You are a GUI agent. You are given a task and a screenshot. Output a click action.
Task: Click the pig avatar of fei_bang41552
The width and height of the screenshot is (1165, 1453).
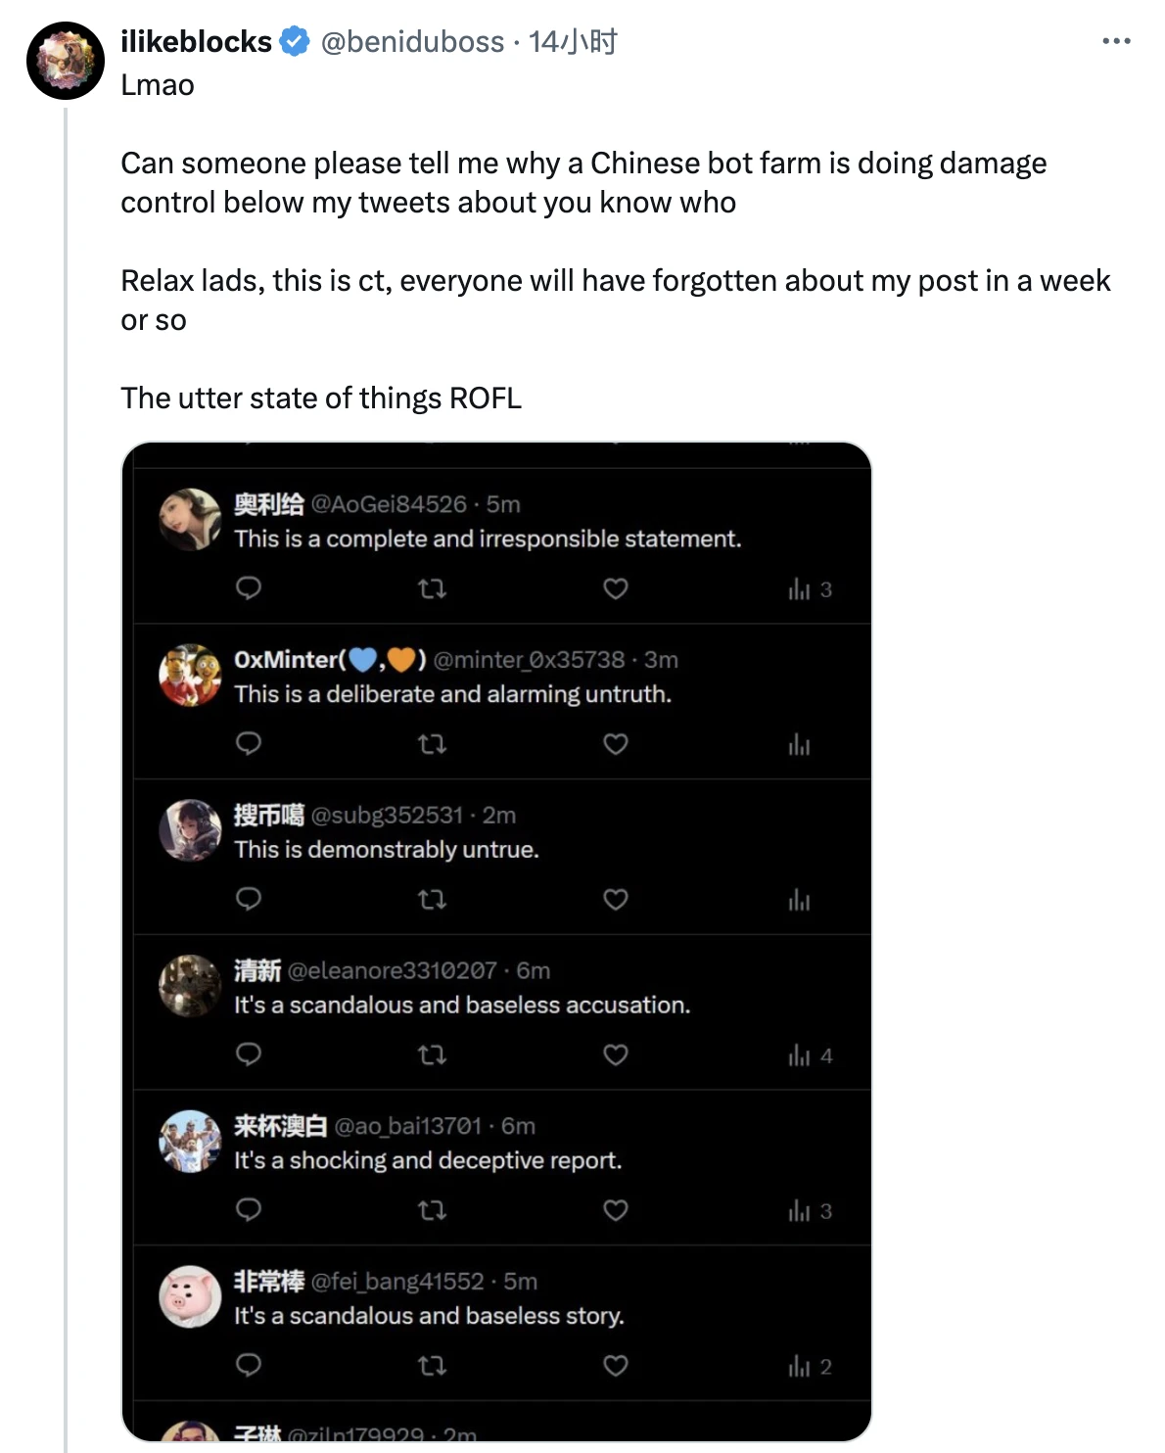(x=190, y=1296)
